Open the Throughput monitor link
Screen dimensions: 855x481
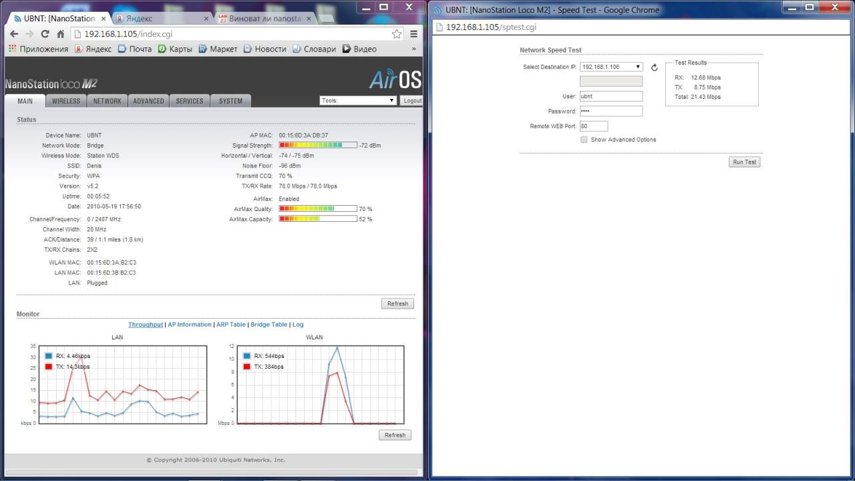pyautogui.click(x=146, y=325)
